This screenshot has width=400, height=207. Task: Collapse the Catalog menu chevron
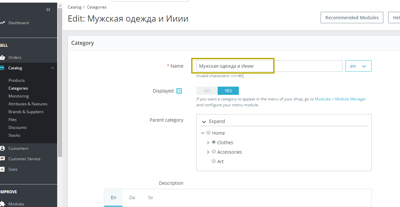click(52, 68)
